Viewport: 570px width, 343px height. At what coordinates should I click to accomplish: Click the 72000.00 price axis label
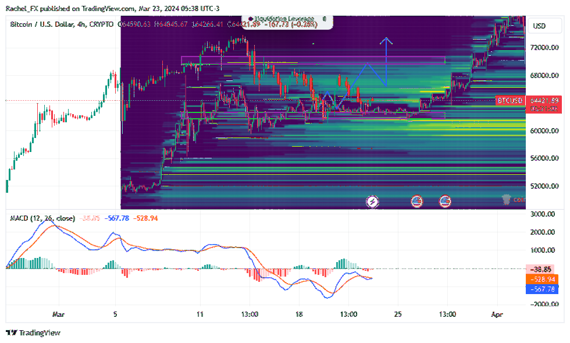(544, 48)
